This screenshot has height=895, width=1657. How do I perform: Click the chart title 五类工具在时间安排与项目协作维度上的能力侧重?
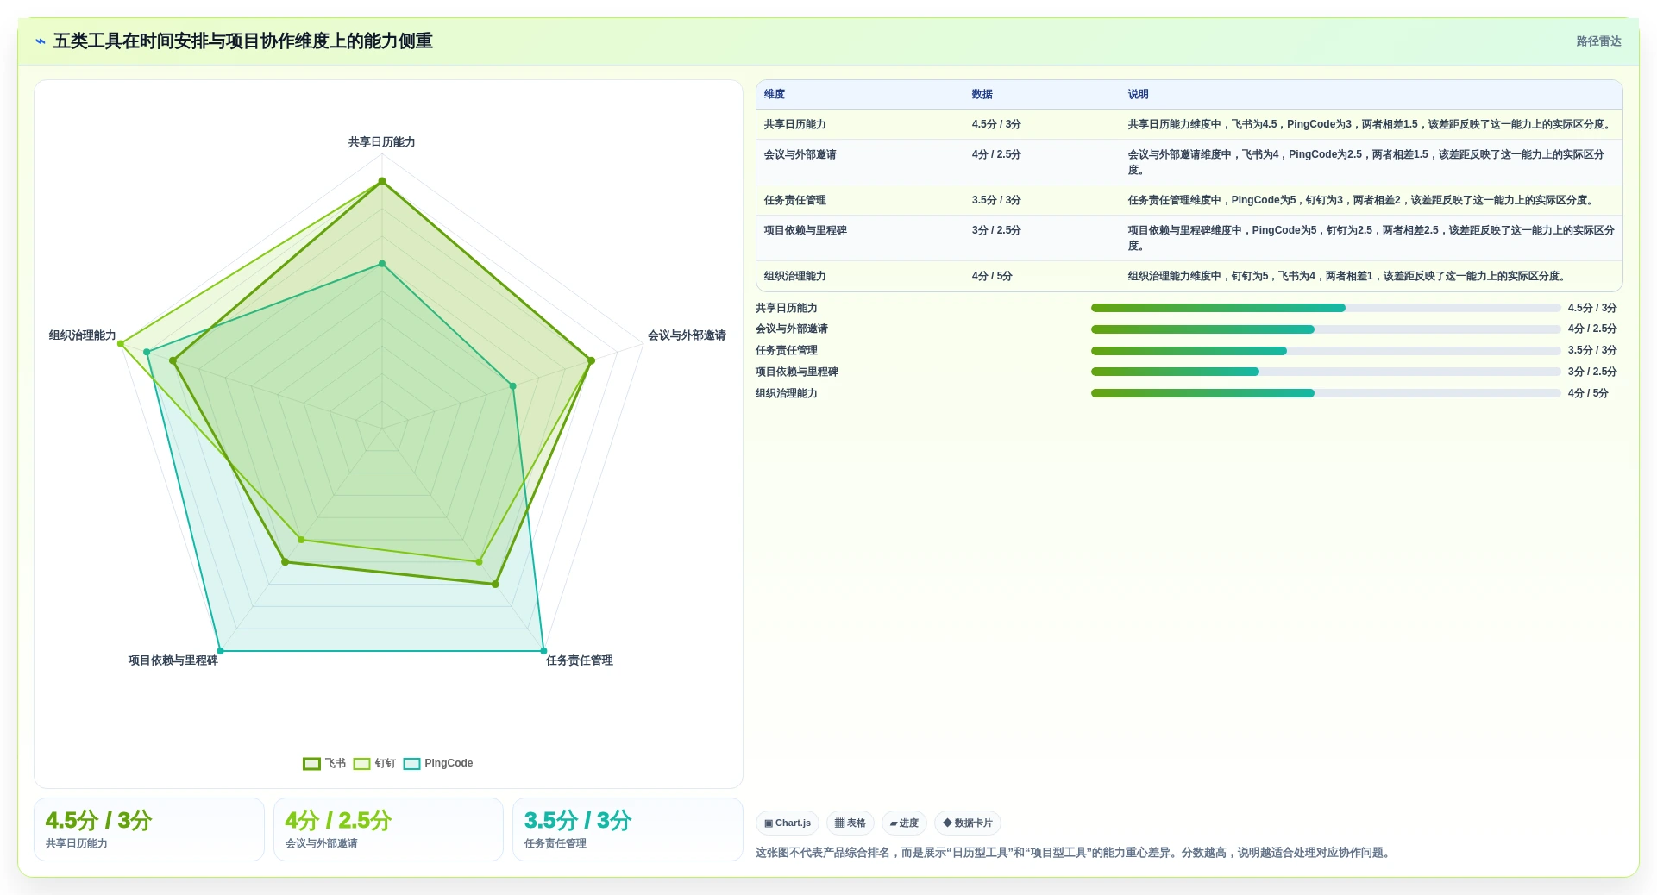click(x=242, y=41)
